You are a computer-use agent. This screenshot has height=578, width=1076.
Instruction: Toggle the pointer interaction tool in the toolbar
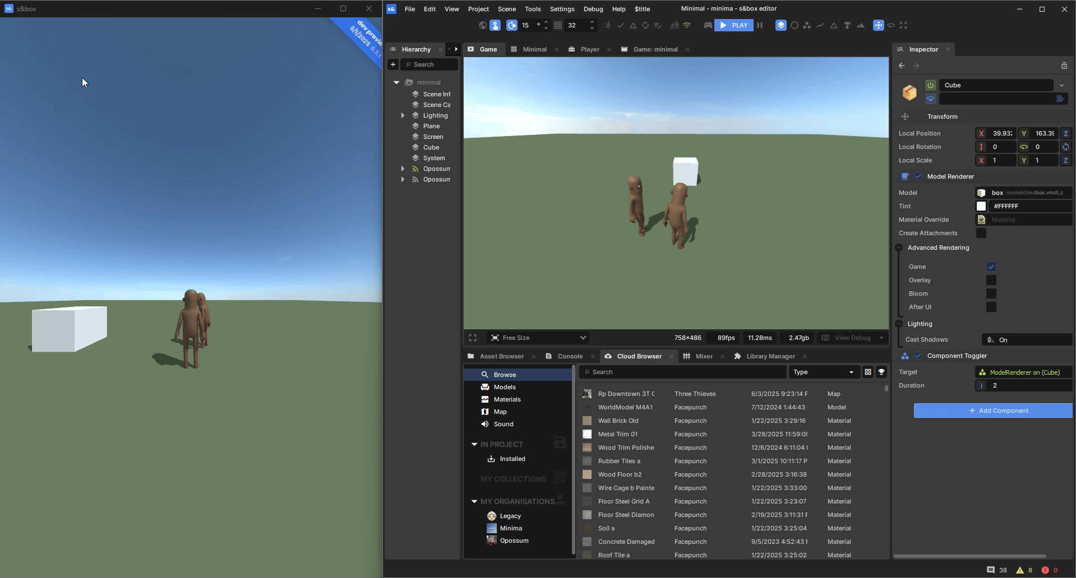tap(495, 25)
